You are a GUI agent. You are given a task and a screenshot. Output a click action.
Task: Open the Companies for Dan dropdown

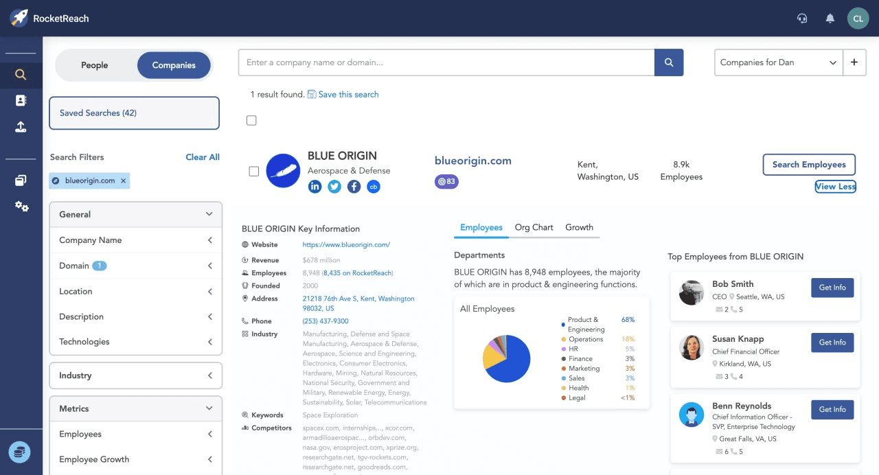coord(779,62)
